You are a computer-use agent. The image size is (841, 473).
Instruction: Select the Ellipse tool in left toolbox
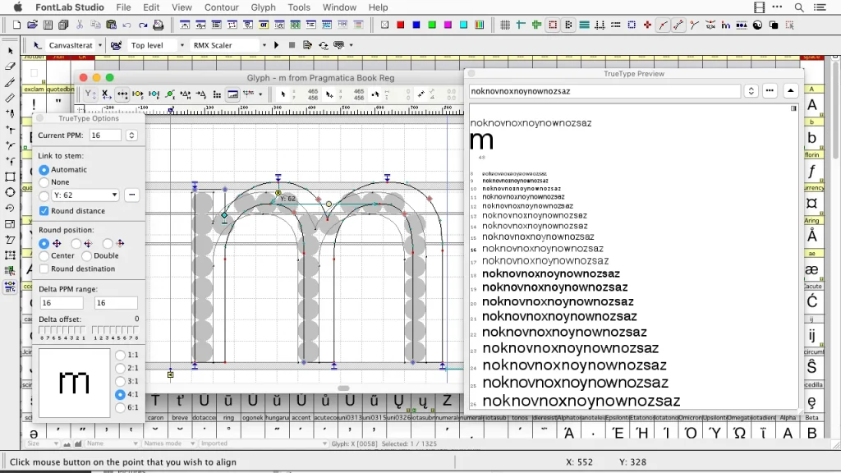tap(10, 192)
